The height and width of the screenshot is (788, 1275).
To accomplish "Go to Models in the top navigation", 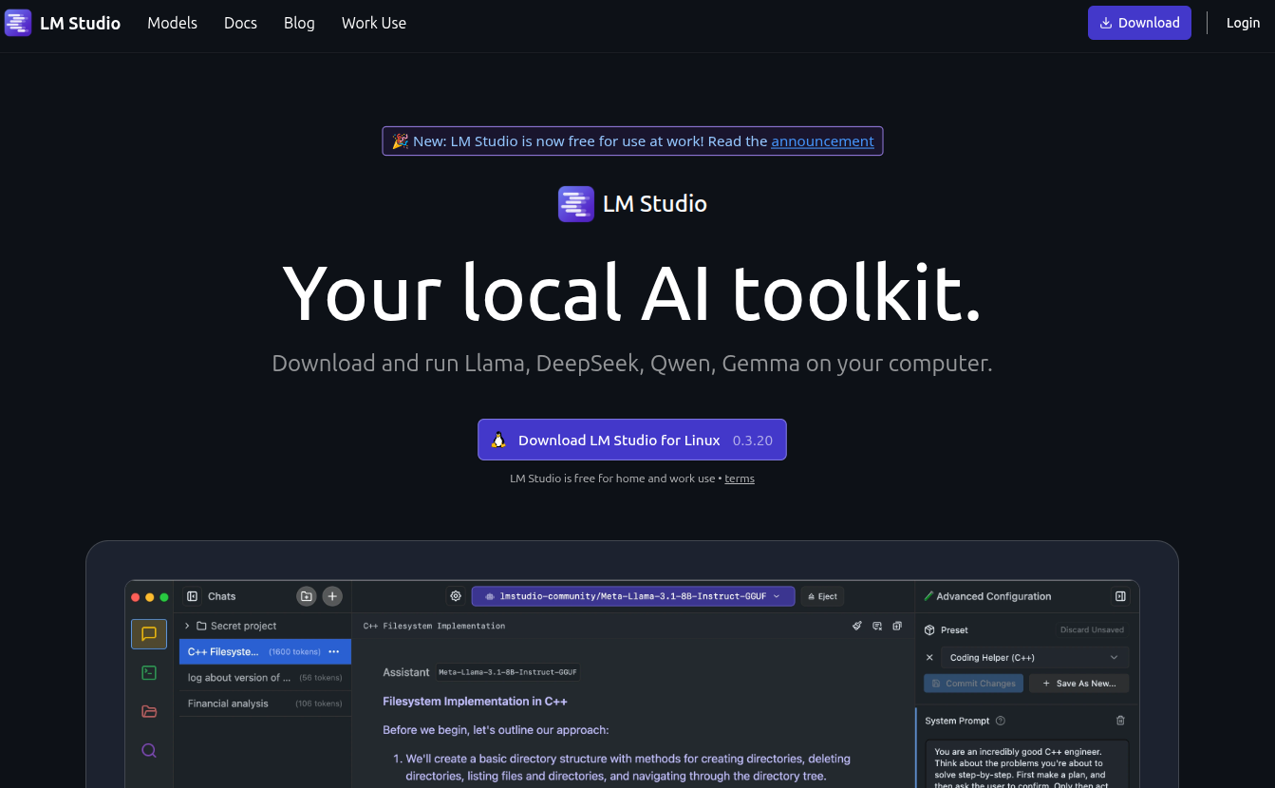I will point(172,23).
